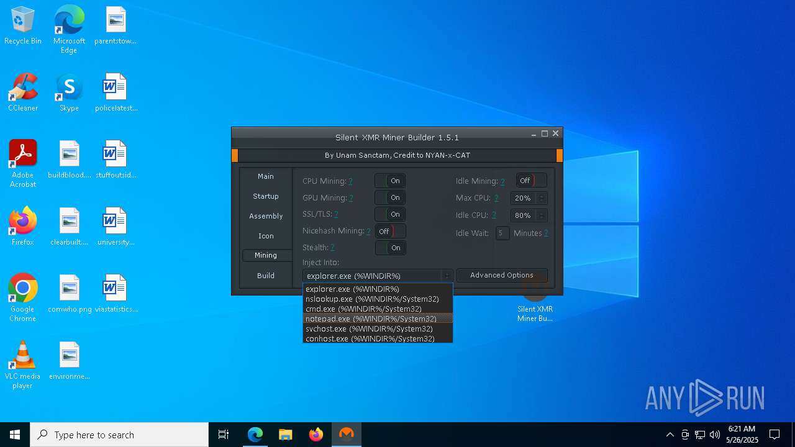Viewport: 795px width, 447px height.
Task: Open Adobe Acrobat desktop shortcut
Action: pyautogui.click(x=23, y=164)
